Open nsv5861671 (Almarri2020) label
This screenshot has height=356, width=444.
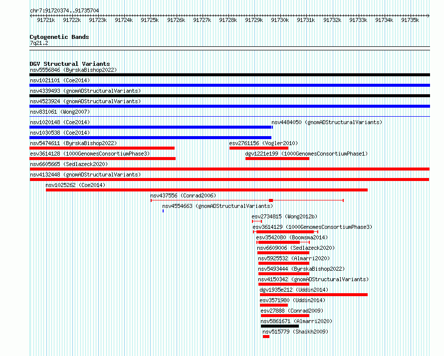[296, 321]
